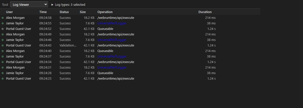Click the status dot on the 09:24:49 row
The width and height of the screenshot is (303, 108).
[x=3, y=34]
